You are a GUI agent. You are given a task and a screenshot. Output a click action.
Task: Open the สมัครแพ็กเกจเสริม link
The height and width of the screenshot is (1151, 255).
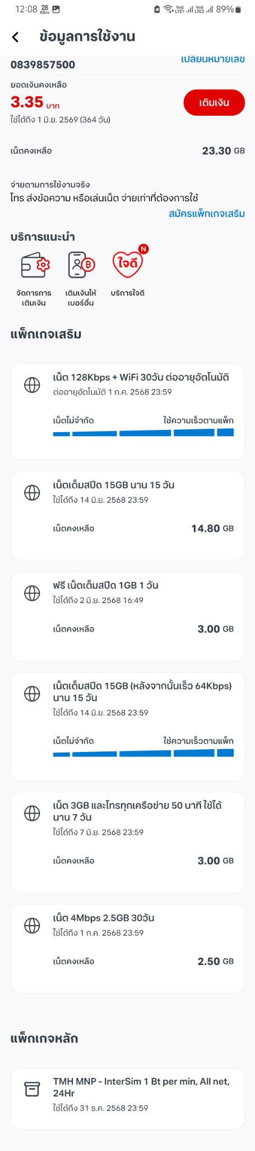(207, 214)
